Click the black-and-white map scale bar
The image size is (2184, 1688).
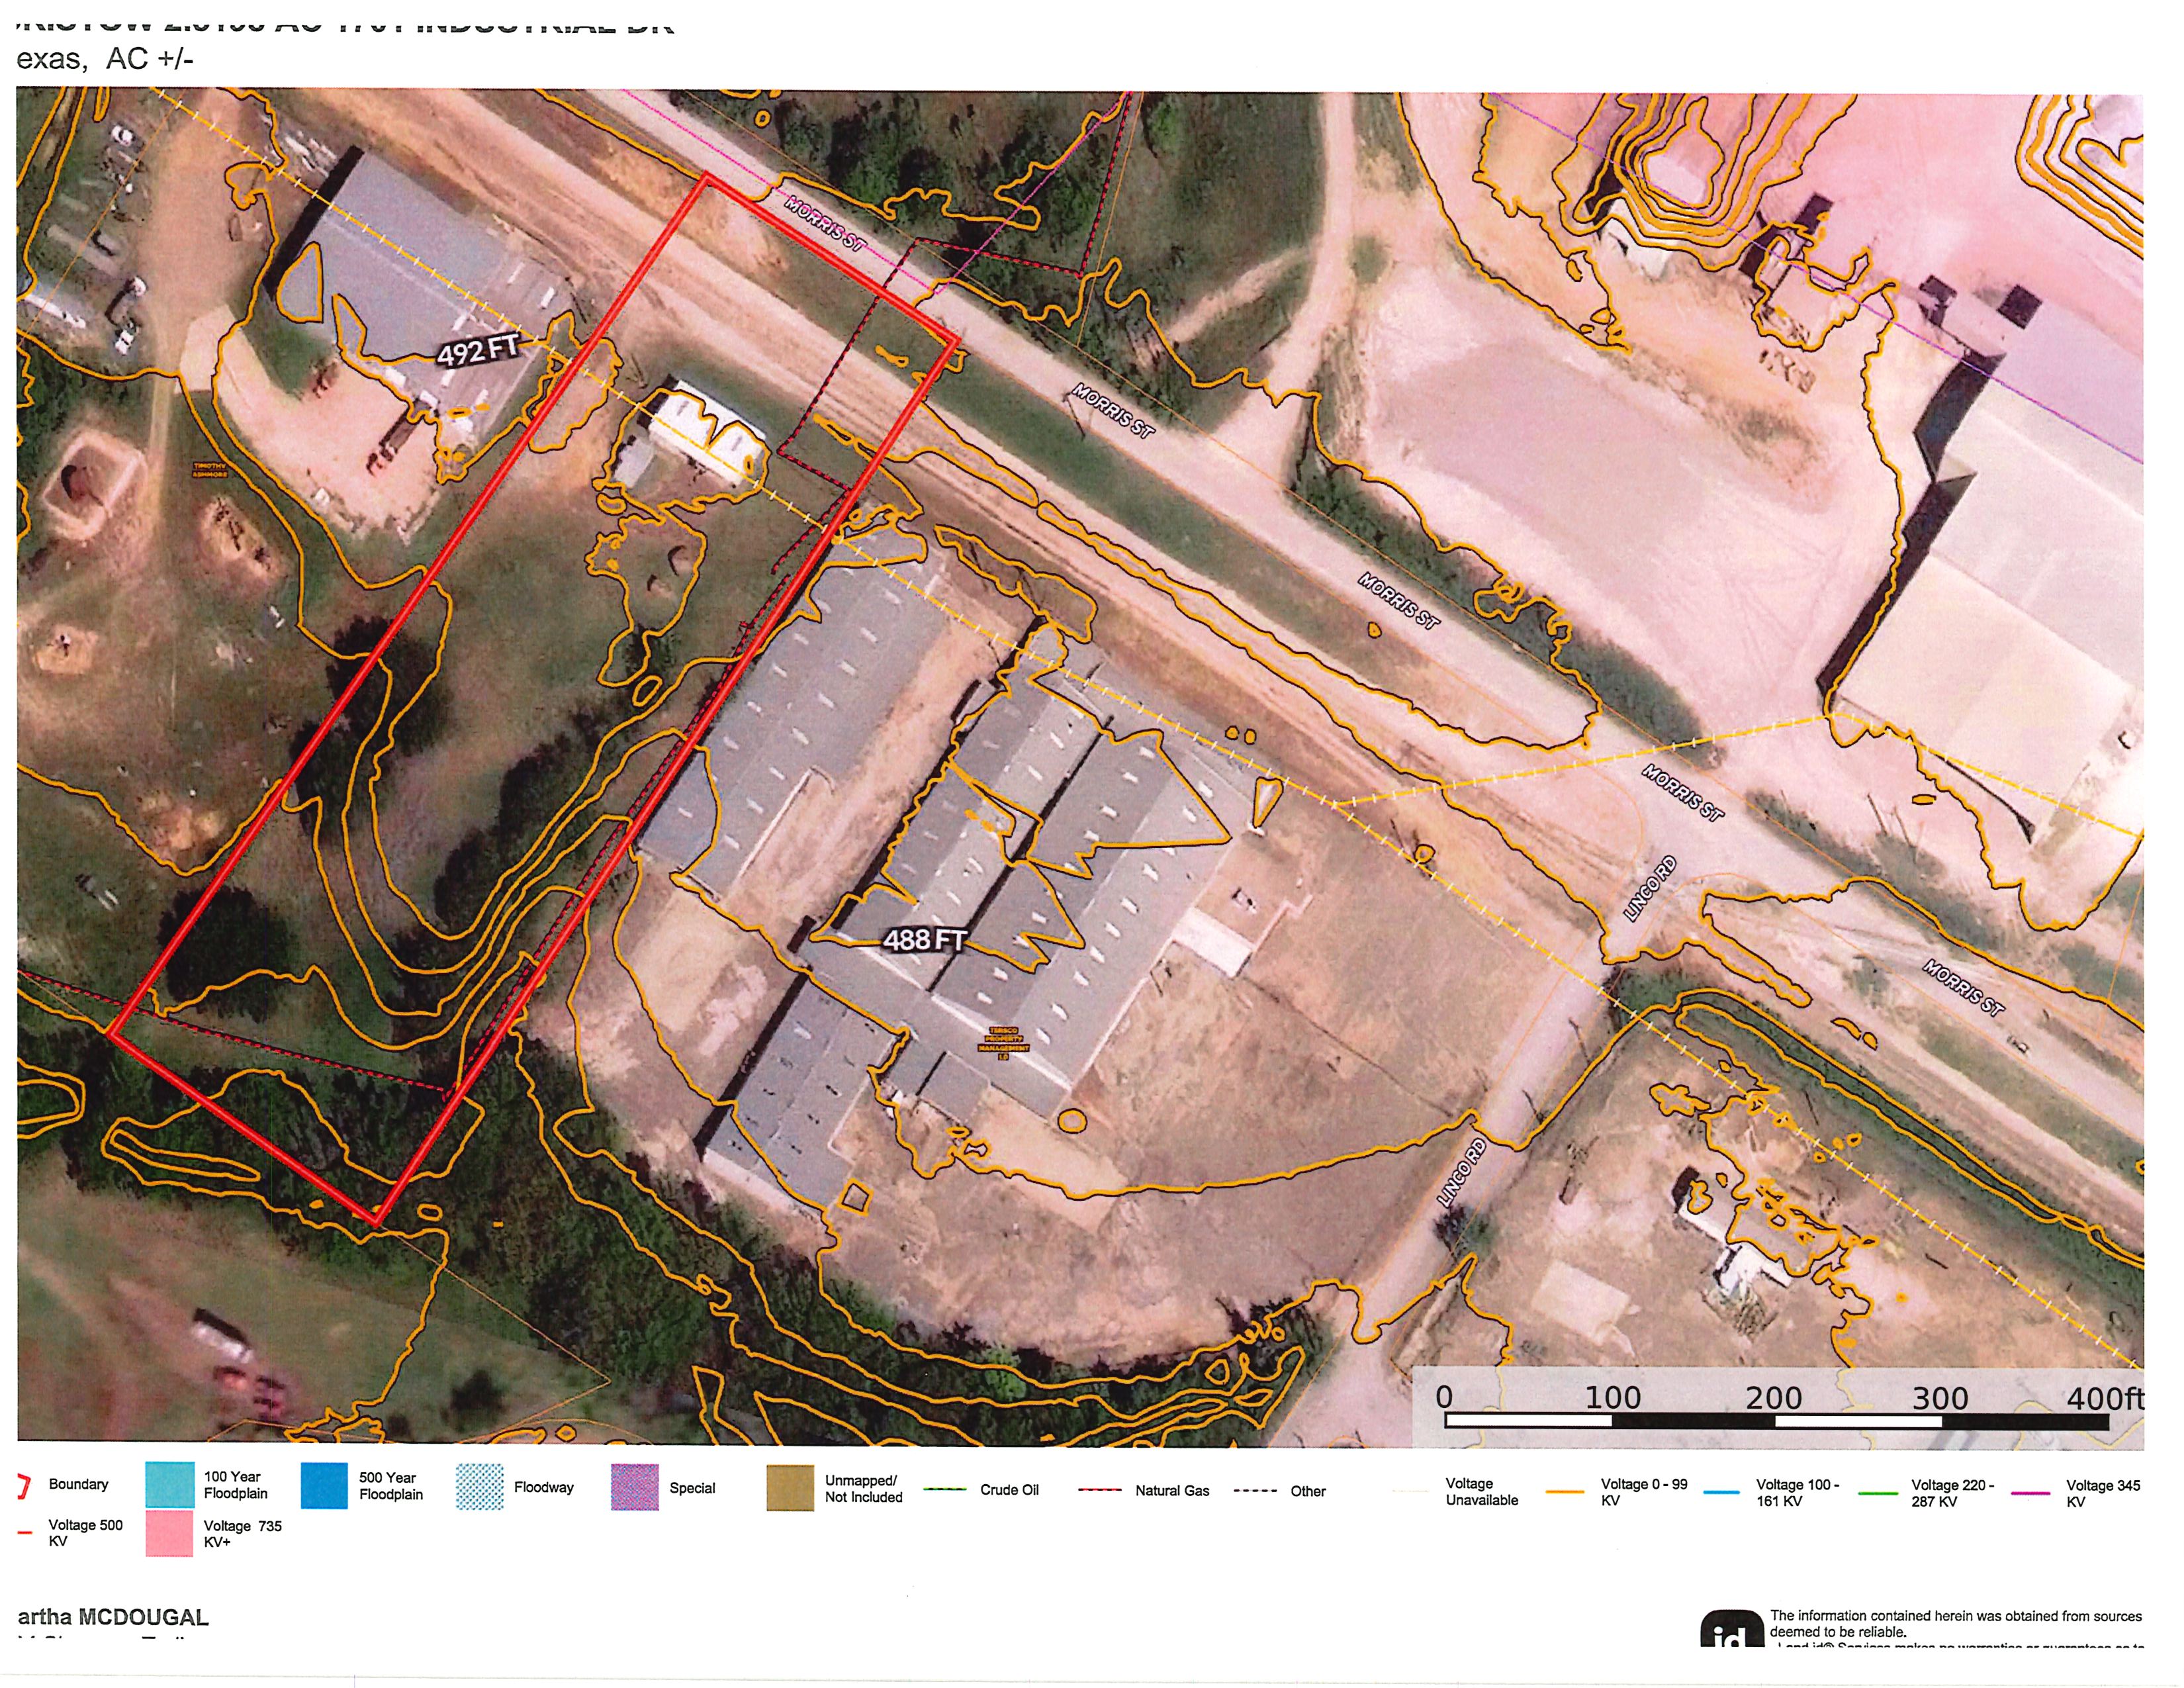pos(1778,1421)
